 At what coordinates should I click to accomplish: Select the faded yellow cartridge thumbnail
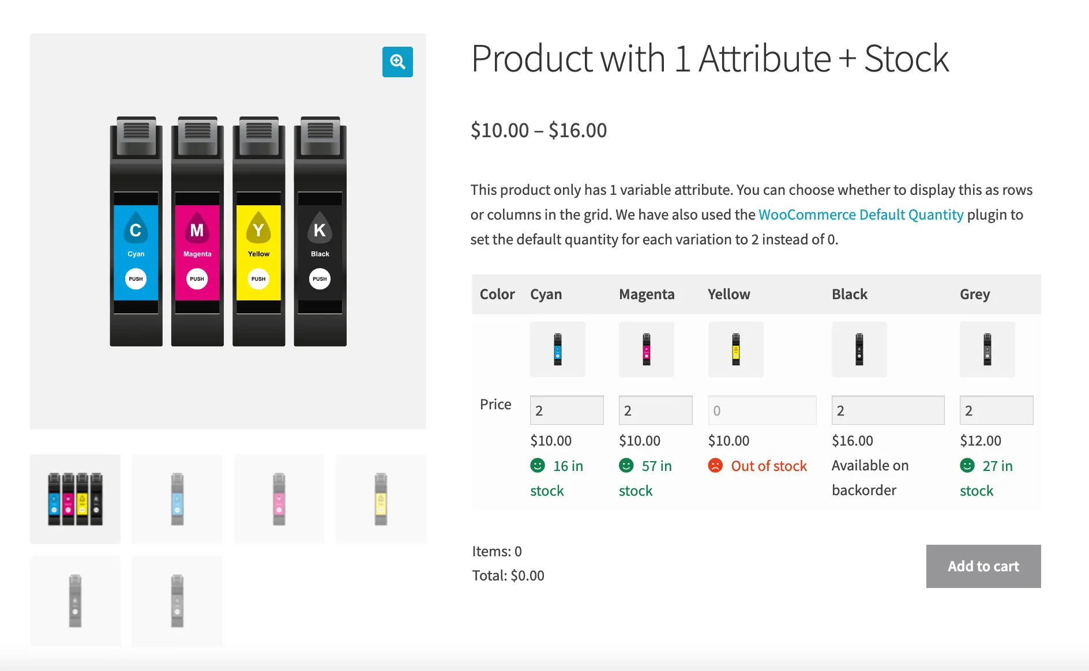click(x=381, y=499)
